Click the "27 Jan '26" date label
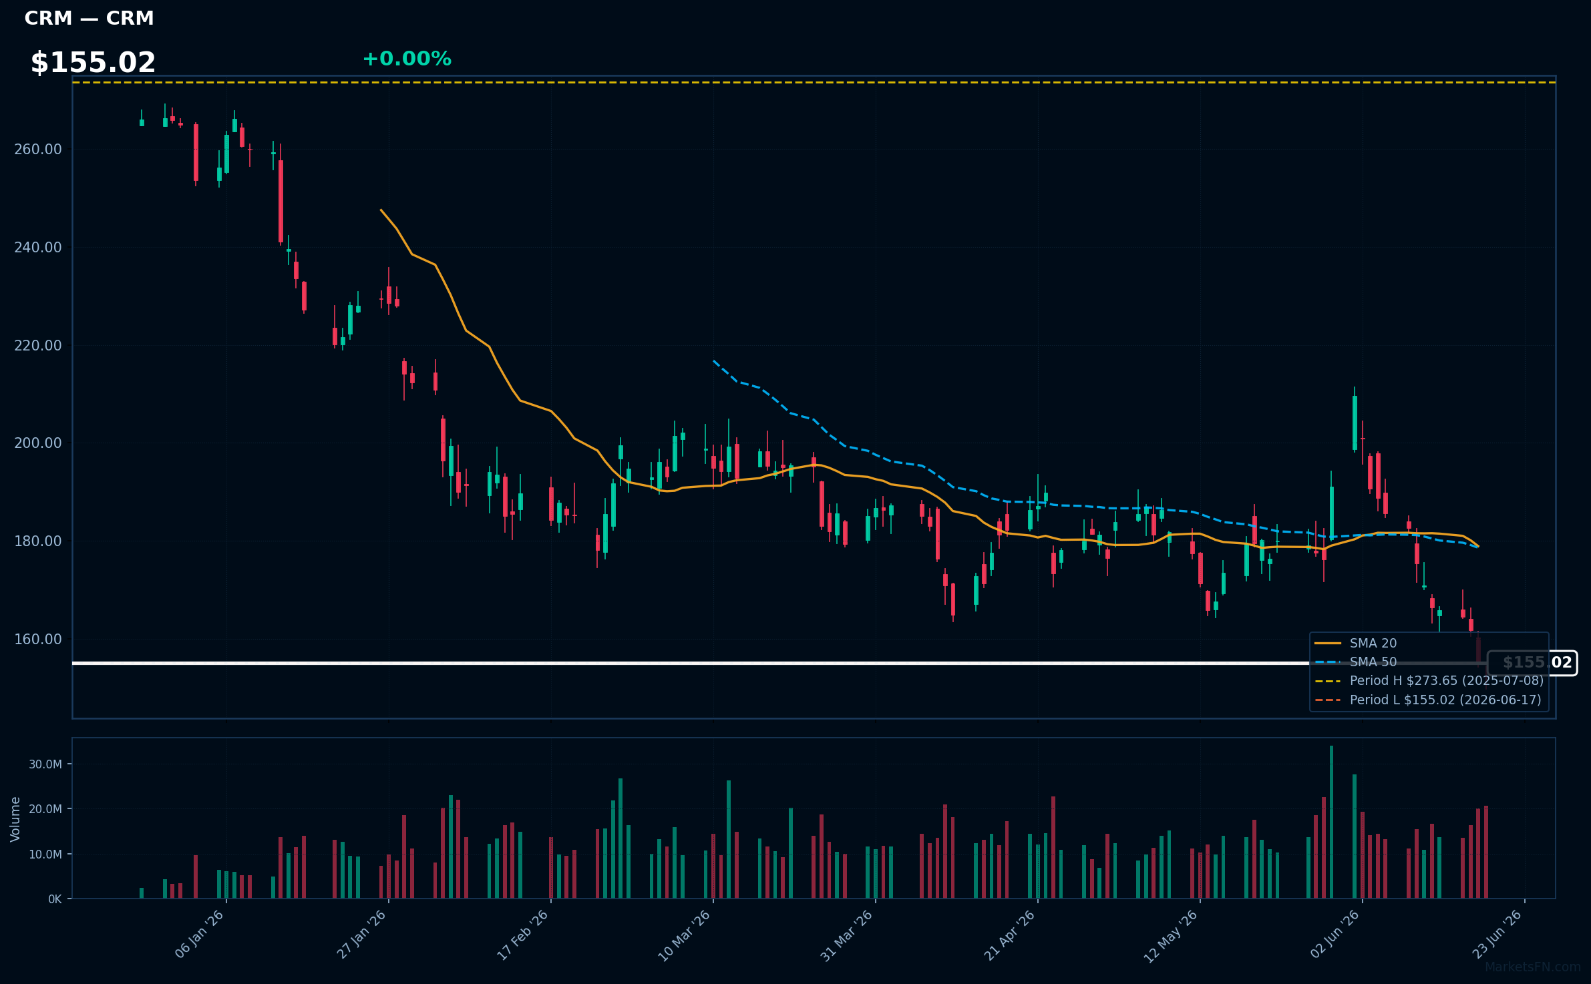Screen dimensions: 1591x984 click(x=361, y=935)
